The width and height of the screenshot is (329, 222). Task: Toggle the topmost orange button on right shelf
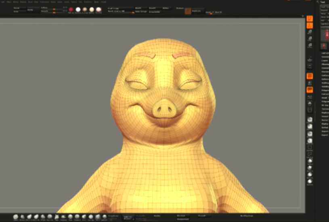pos(310,19)
